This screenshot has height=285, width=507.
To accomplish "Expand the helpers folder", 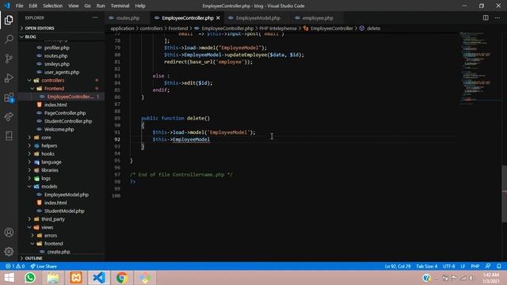I will click(x=49, y=146).
